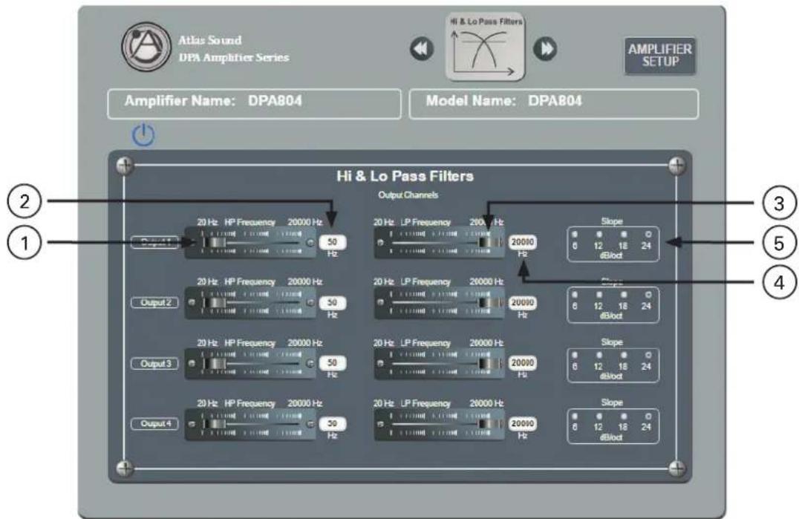Screen dimensions: 799x519
Task: Click Output 3 LP Frequency slider handle
Action: click(489, 364)
